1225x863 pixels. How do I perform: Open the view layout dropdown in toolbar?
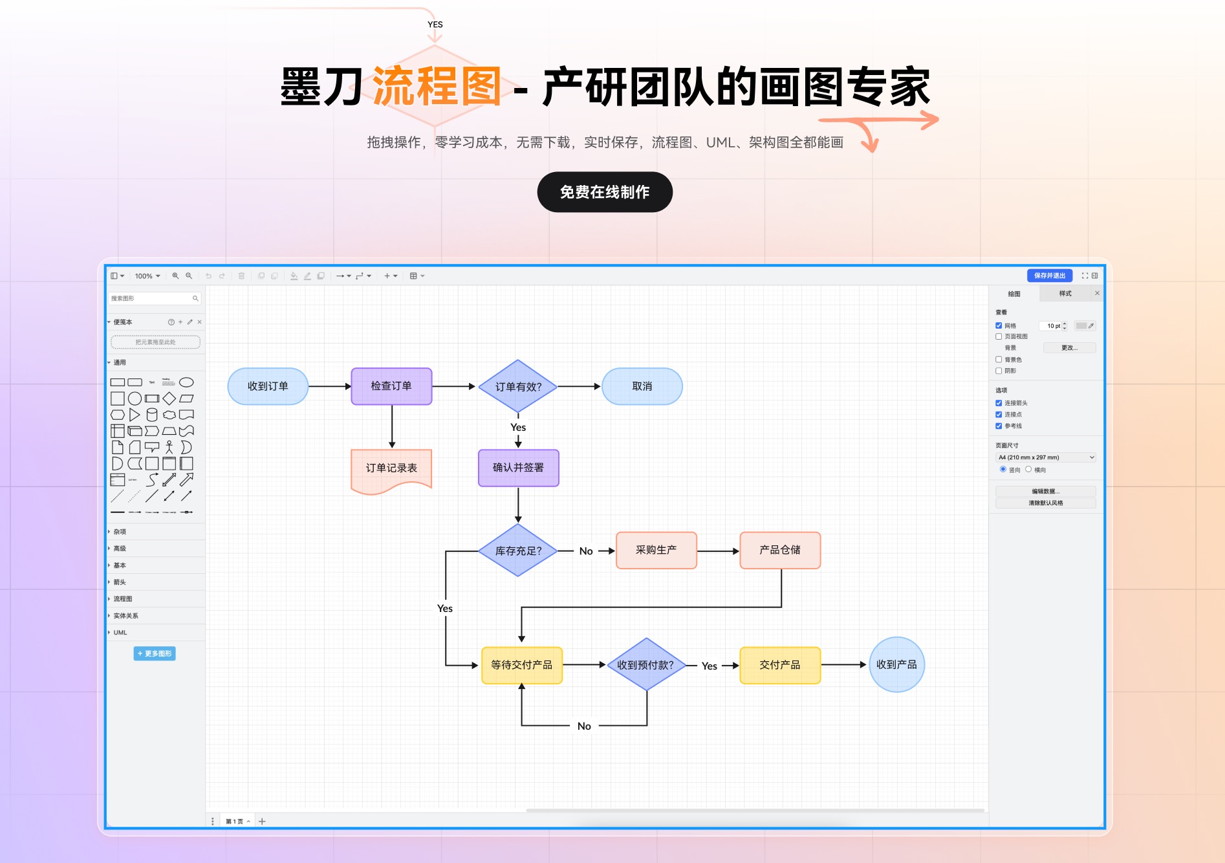tap(117, 276)
